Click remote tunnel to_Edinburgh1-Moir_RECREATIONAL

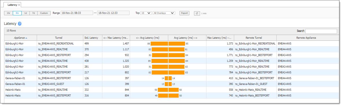pos(255,44)
